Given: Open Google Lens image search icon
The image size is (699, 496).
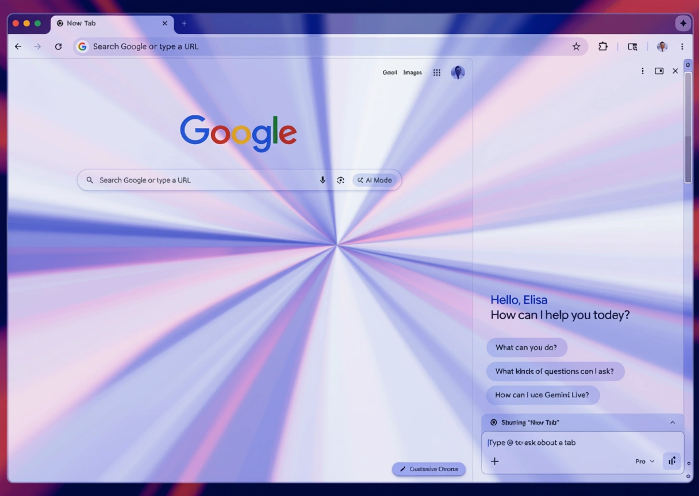Looking at the screenshot, I should pos(340,180).
